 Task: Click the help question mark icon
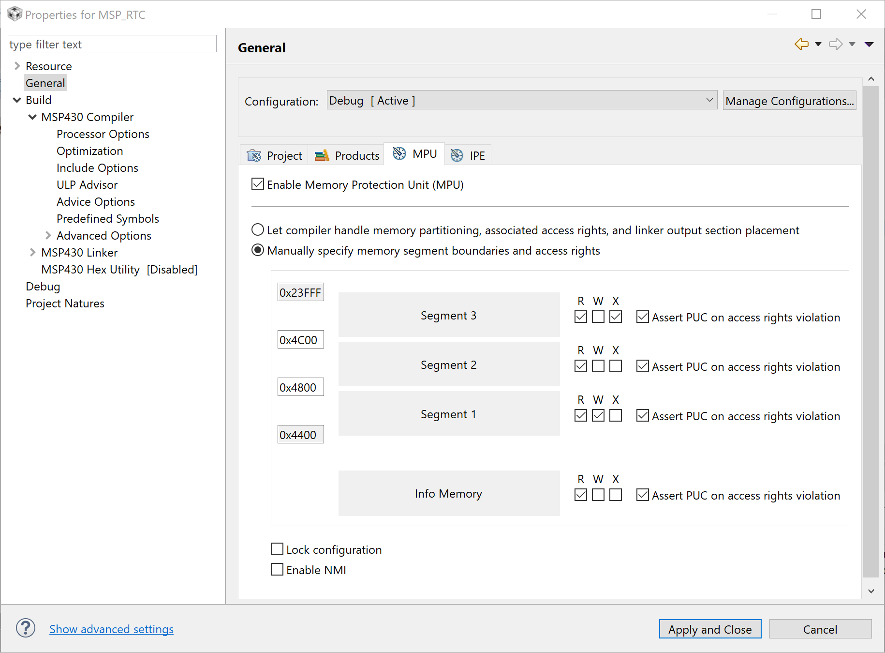pos(26,628)
